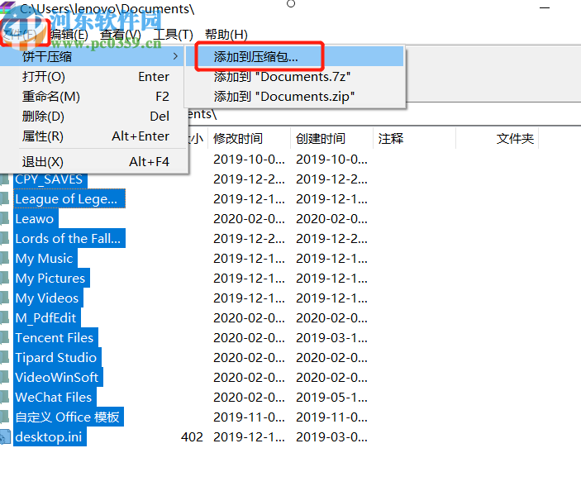Click Tencent Files created date 2019-03-1...

(331, 338)
